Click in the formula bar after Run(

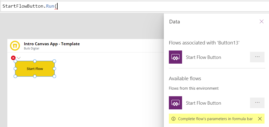pyautogui.click(x=58, y=6)
